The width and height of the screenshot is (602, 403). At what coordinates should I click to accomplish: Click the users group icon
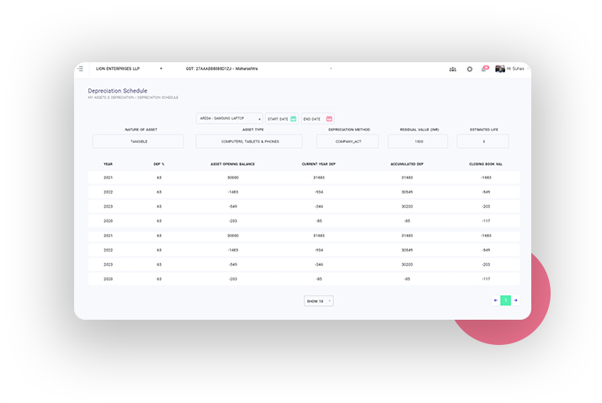coord(453,69)
